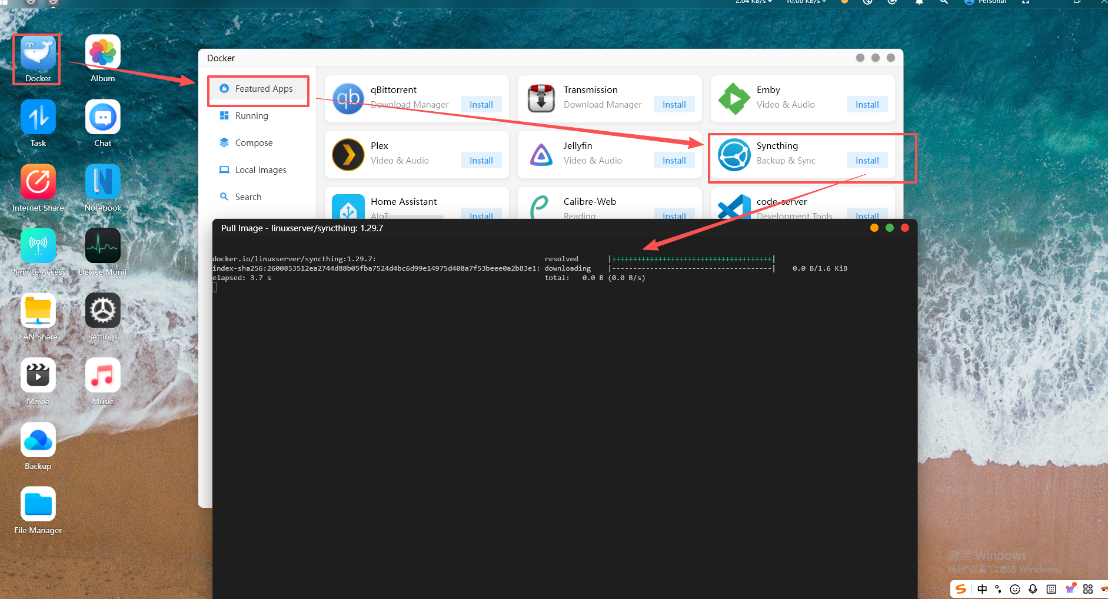Select the Syncthing app logo
Viewport: 1108px width, 599px height.
coord(734,155)
